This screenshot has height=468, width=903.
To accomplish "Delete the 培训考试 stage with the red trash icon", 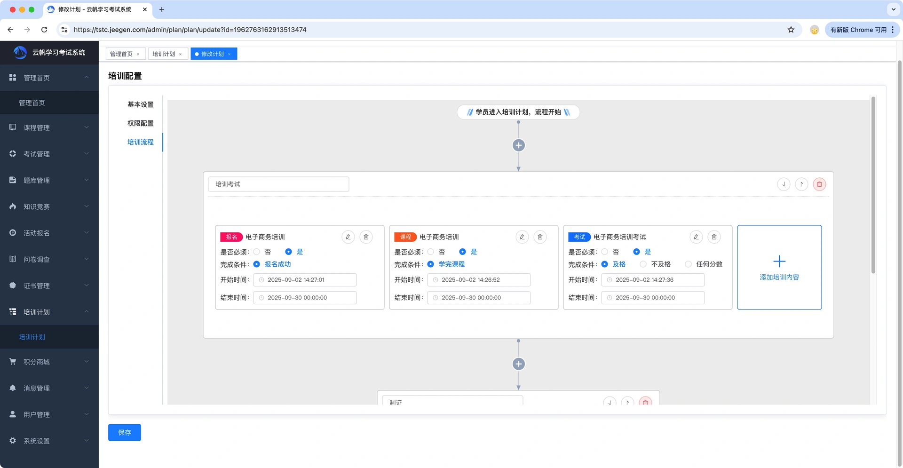I will point(819,184).
